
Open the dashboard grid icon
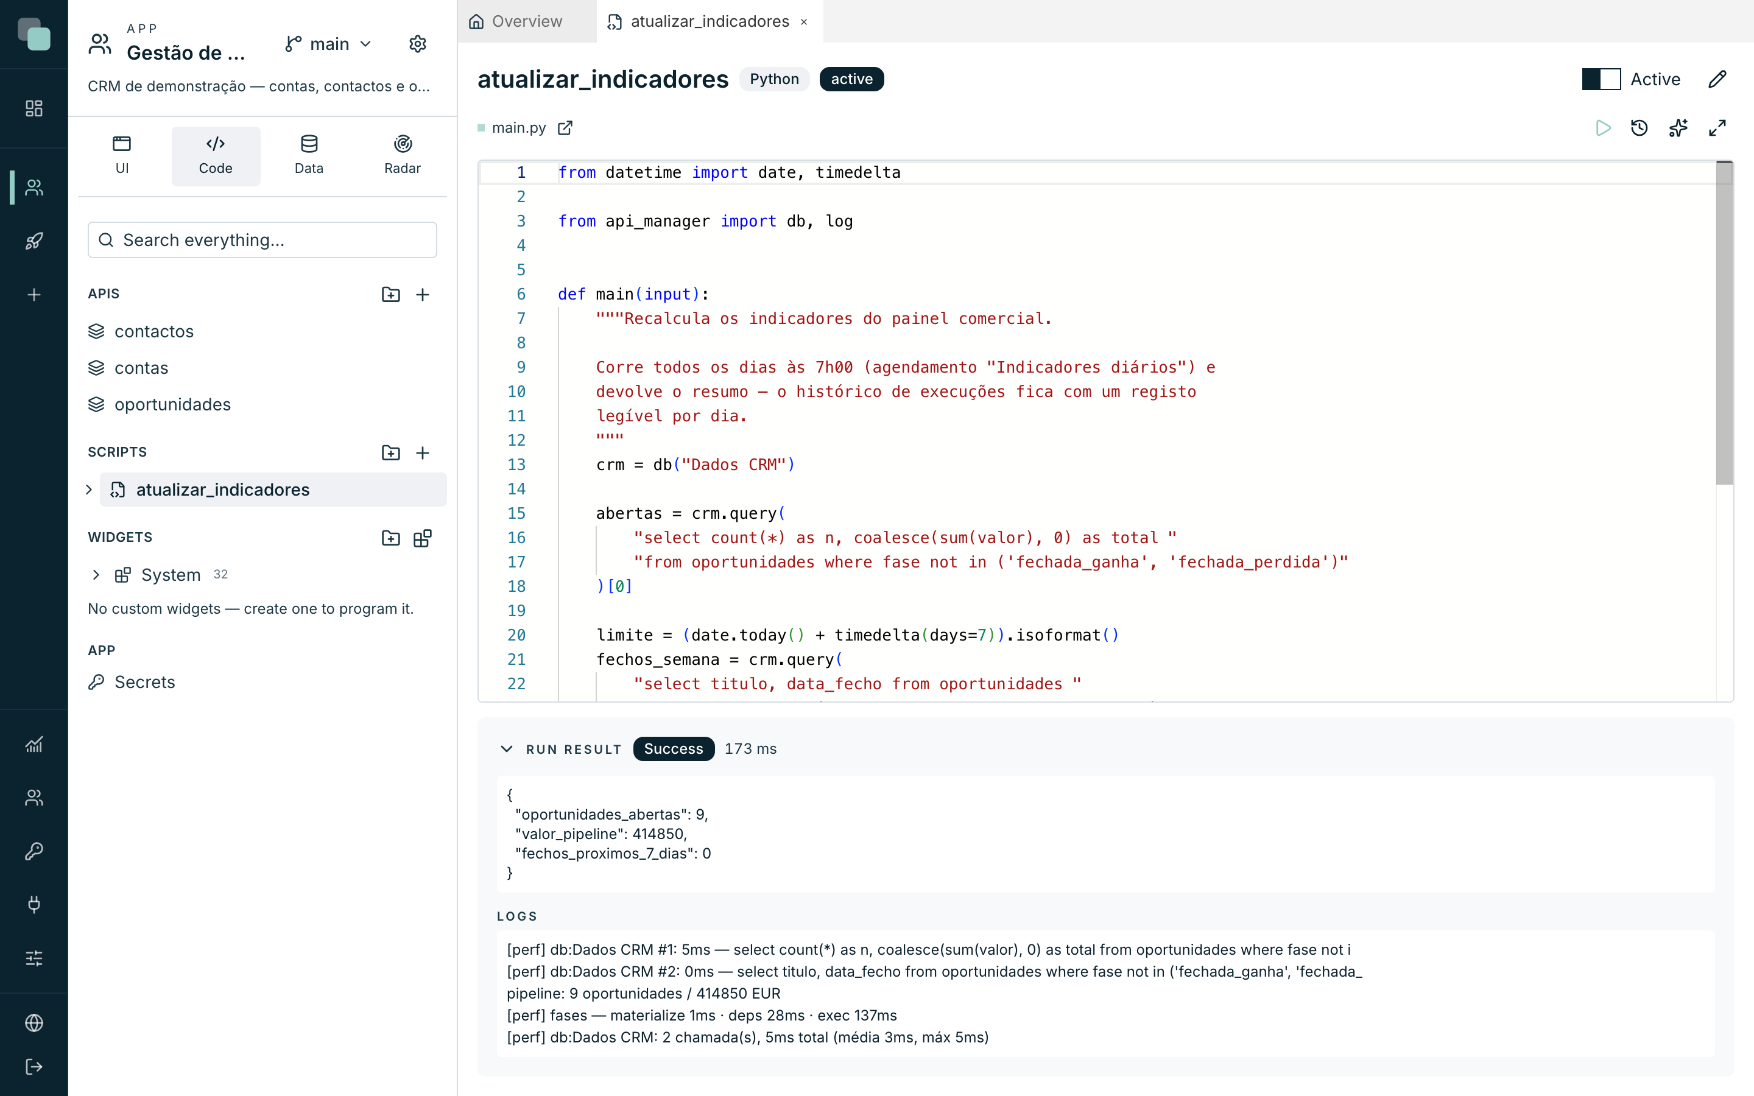34,109
